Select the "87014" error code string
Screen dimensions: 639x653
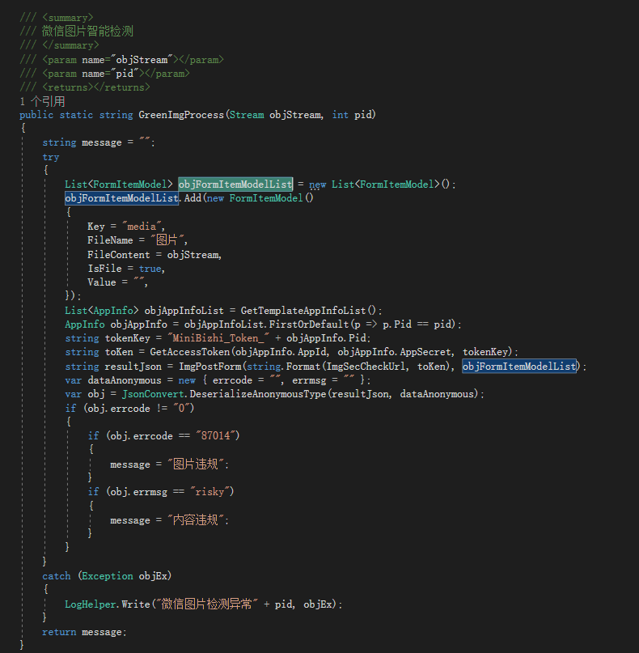pos(216,435)
